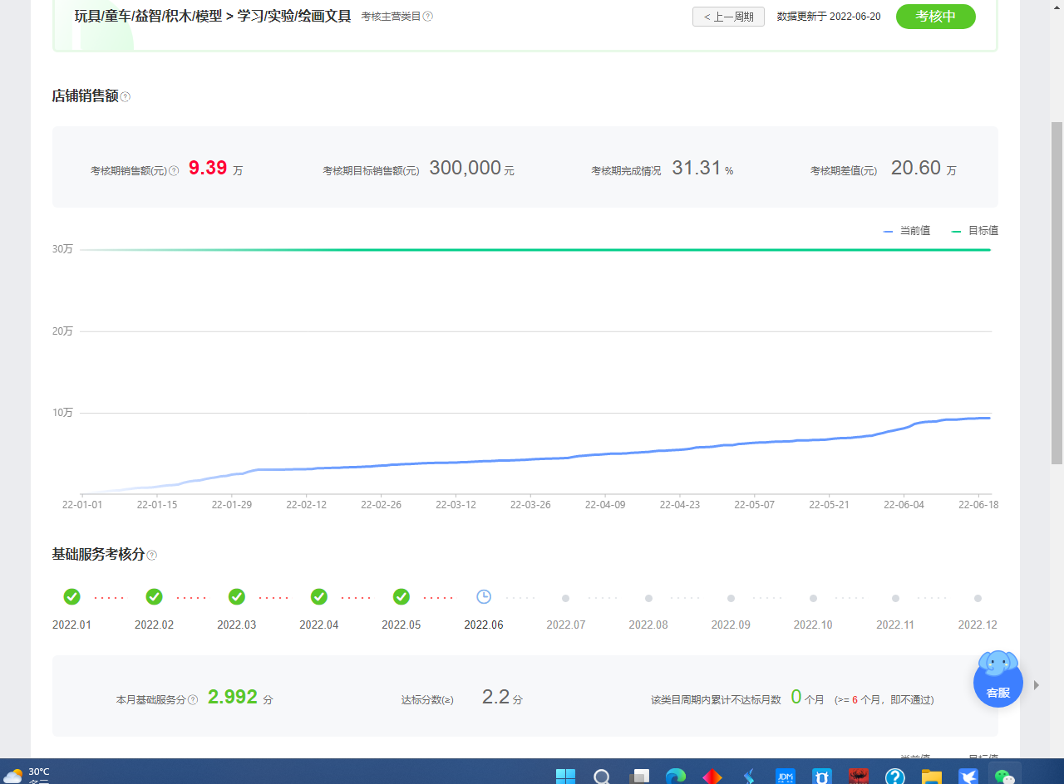Open help icon next to 考核主营类目
This screenshot has width=1064, height=784.
click(428, 17)
